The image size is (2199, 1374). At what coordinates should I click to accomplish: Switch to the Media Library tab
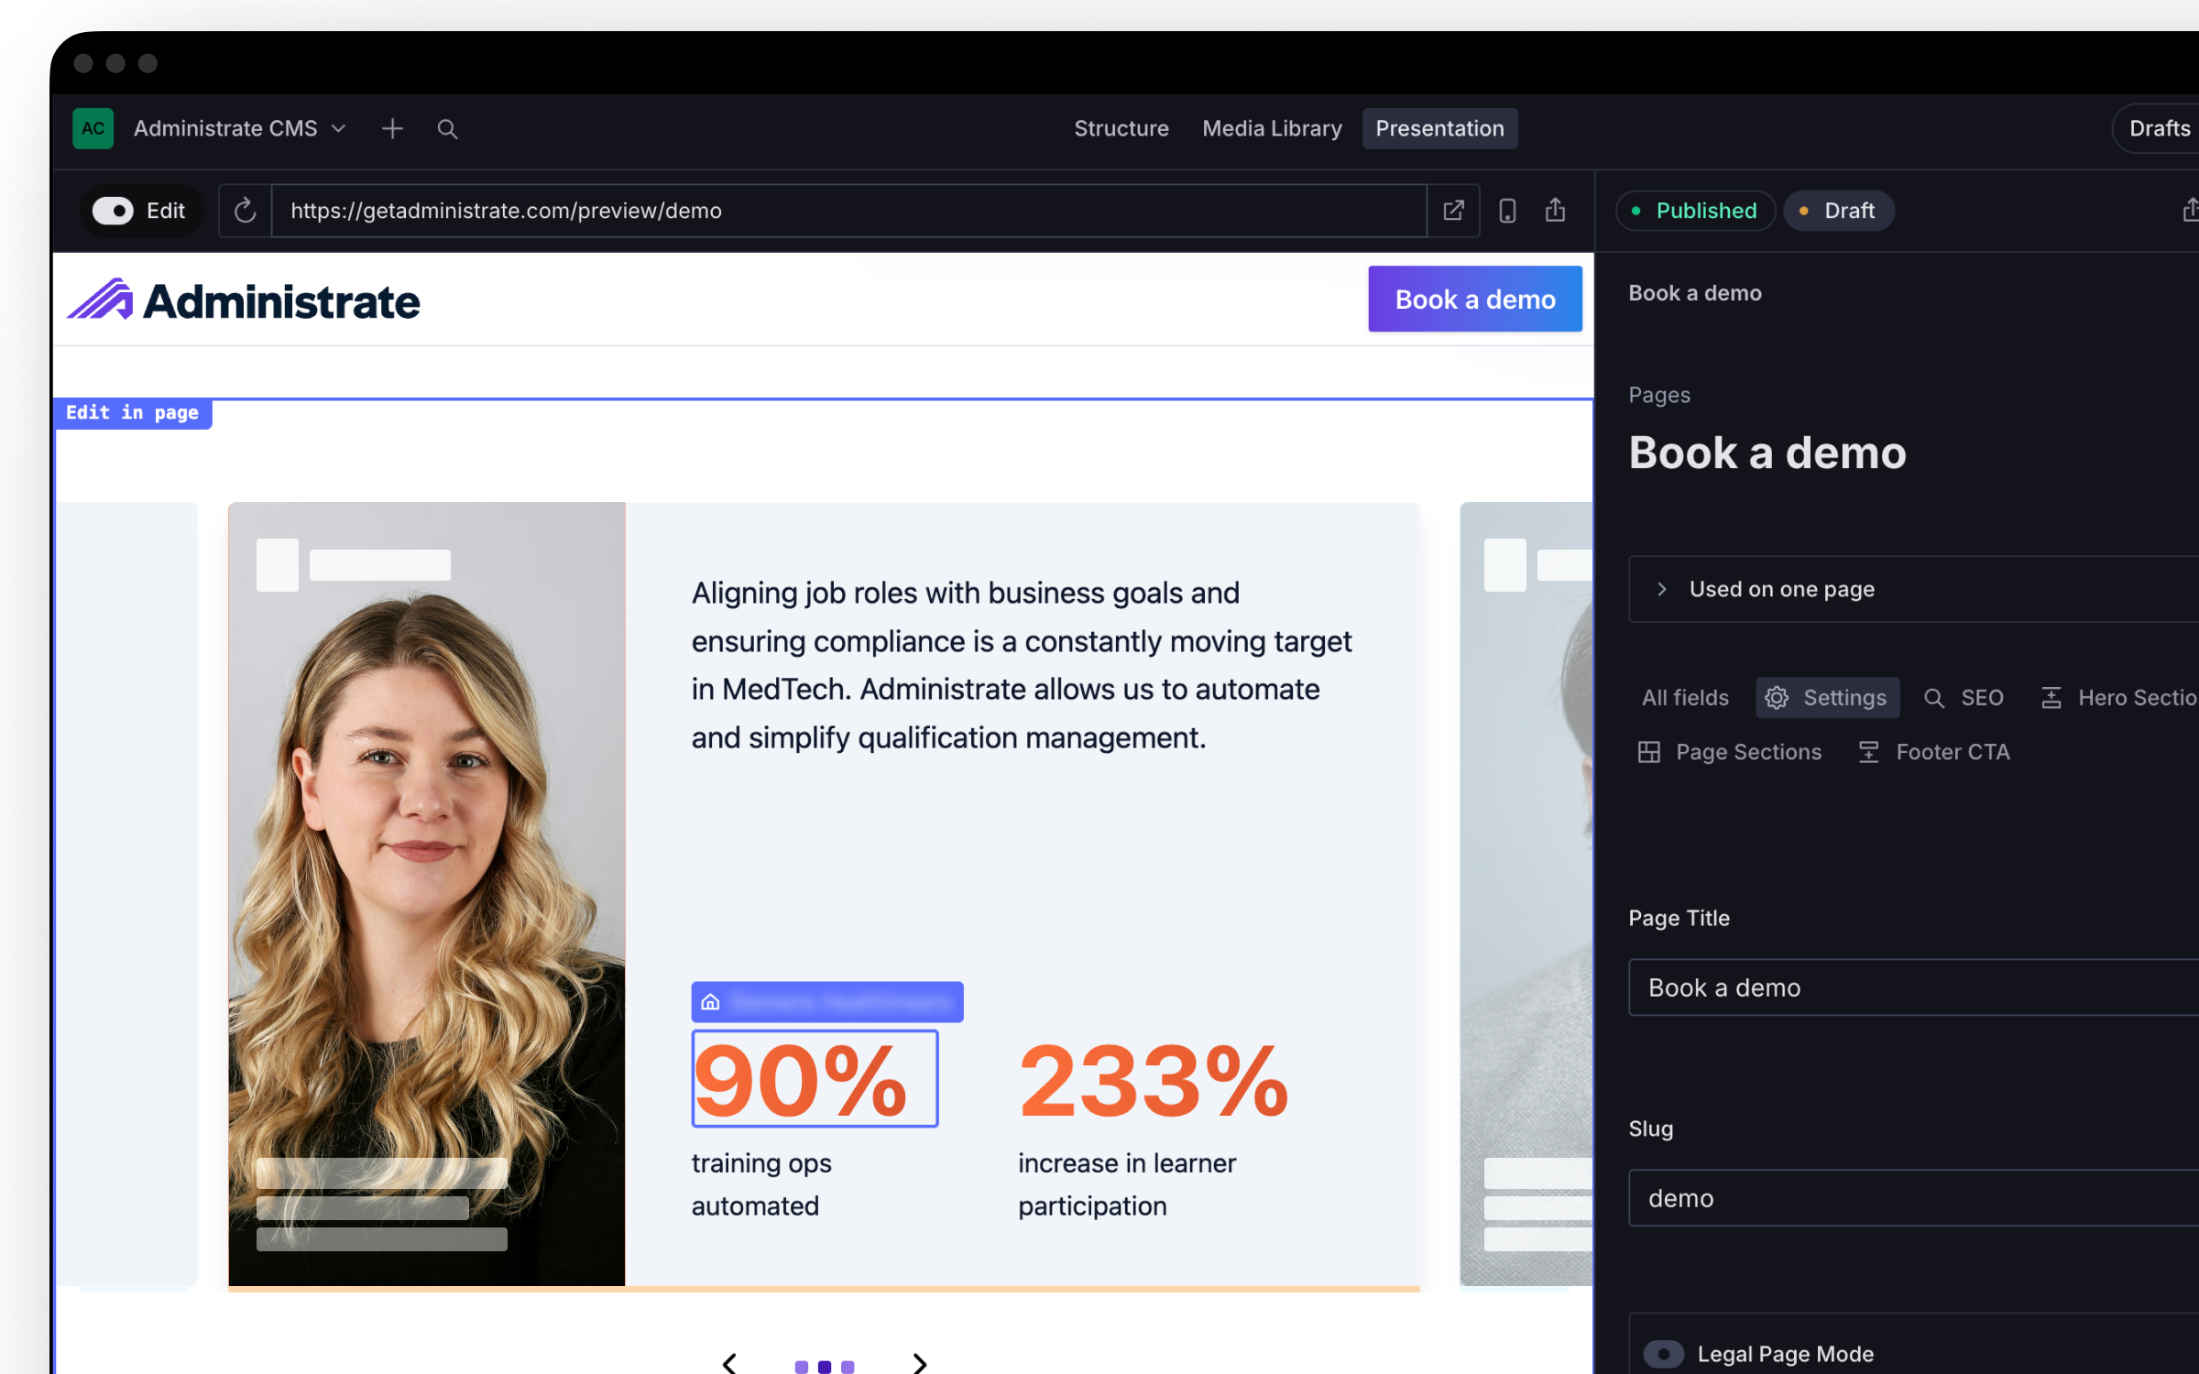(x=1272, y=128)
